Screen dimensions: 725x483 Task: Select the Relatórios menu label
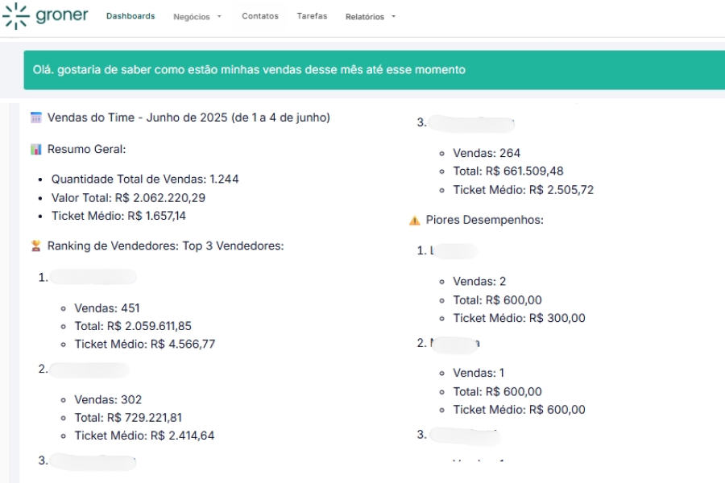365,17
